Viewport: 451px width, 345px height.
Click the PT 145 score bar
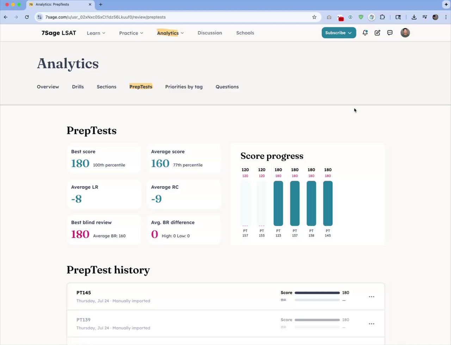coord(328,203)
